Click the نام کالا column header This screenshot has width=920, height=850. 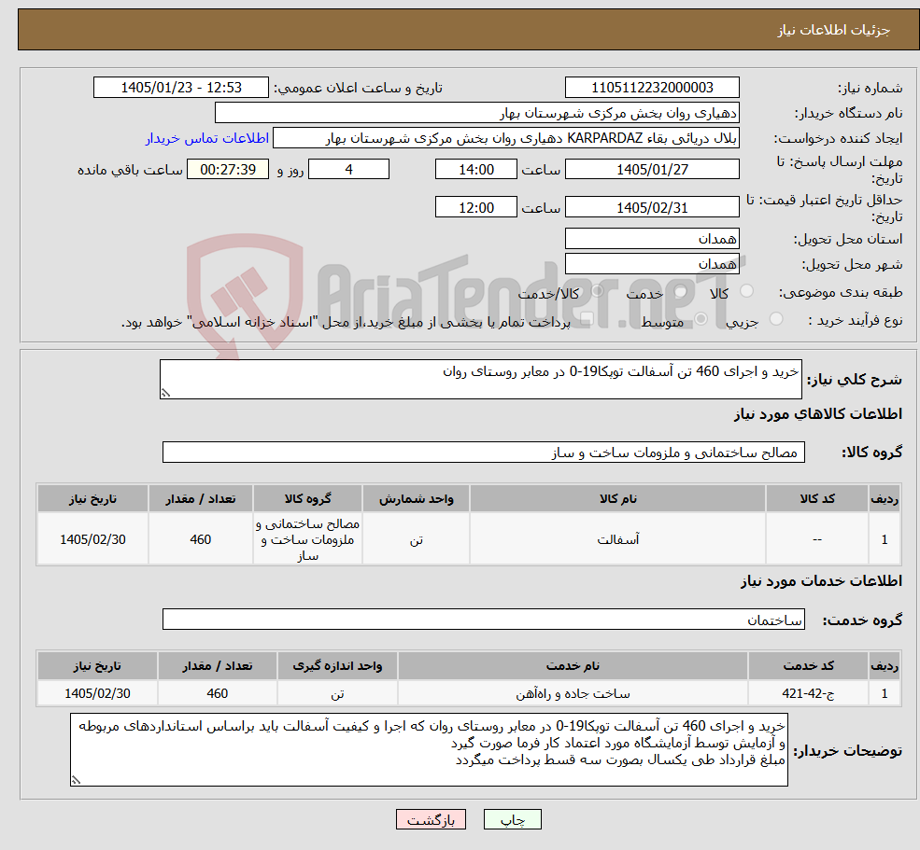click(617, 498)
